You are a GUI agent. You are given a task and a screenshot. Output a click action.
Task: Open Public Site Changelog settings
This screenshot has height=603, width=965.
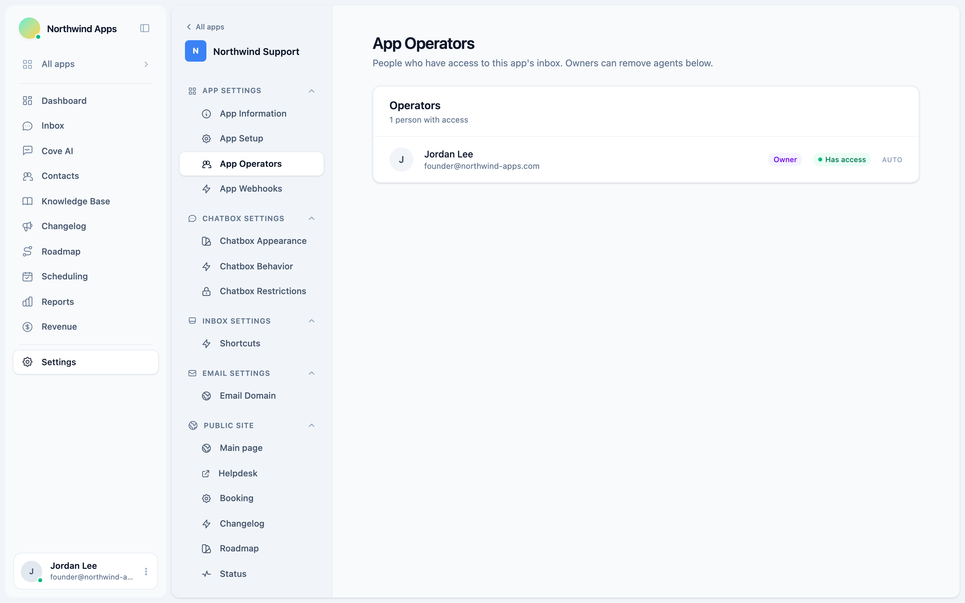coord(252,524)
